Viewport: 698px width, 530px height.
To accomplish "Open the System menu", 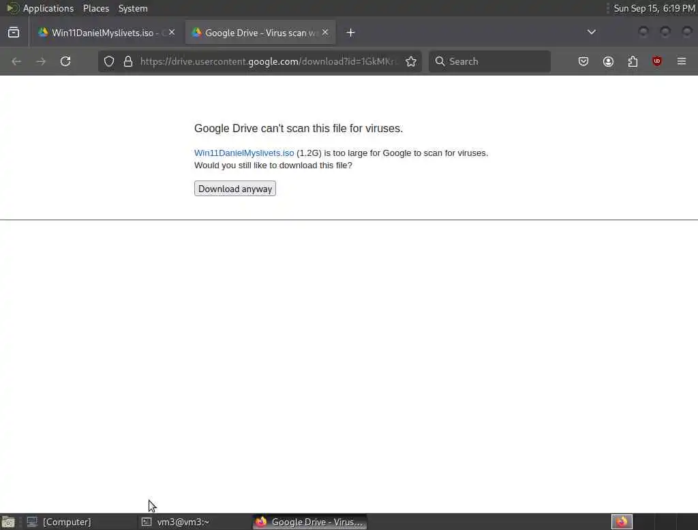I will point(133,8).
